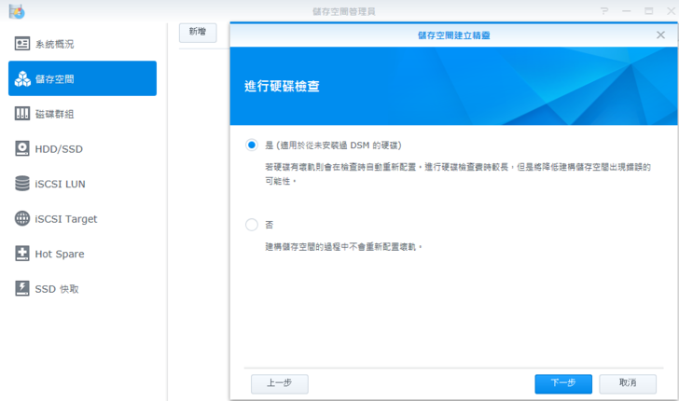Select the 是 radio option for disk check
The width and height of the screenshot is (679, 401).
[251, 145]
